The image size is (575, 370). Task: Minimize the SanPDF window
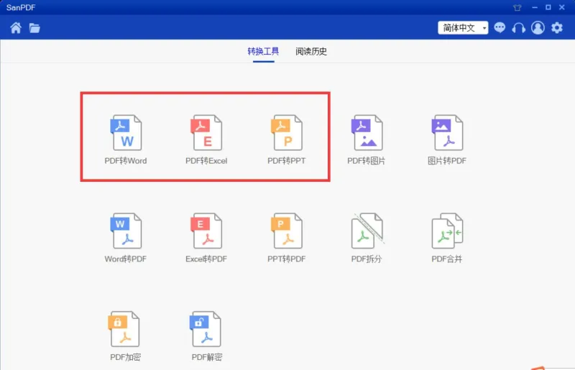tap(535, 7)
